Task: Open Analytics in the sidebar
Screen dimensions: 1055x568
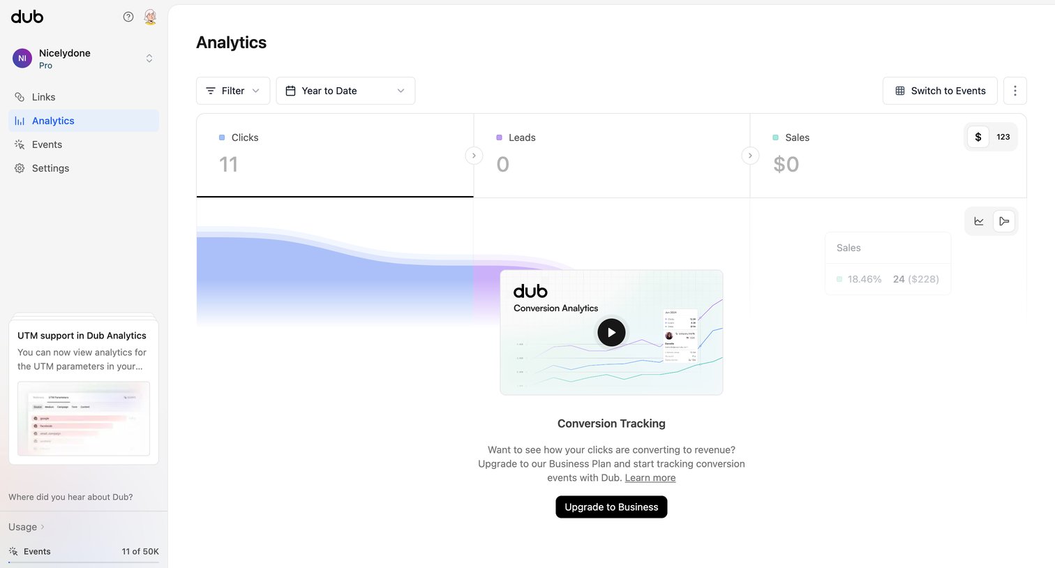Action: click(84, 121)
